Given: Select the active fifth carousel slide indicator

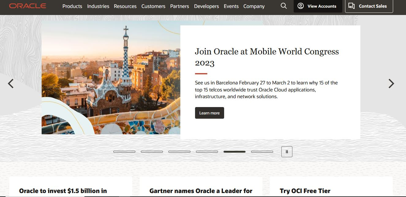Looking at the screenshot, I should click(235, 152).
